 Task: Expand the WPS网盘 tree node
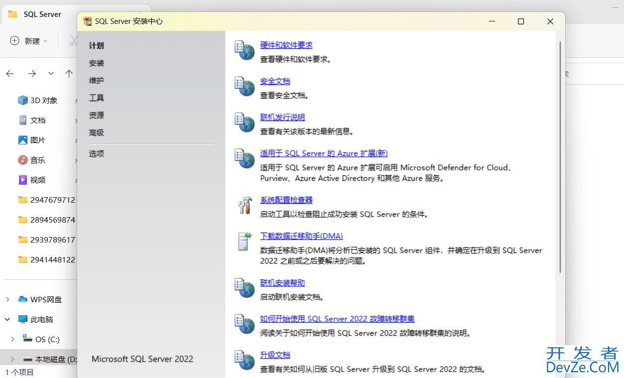pos(7,299)
